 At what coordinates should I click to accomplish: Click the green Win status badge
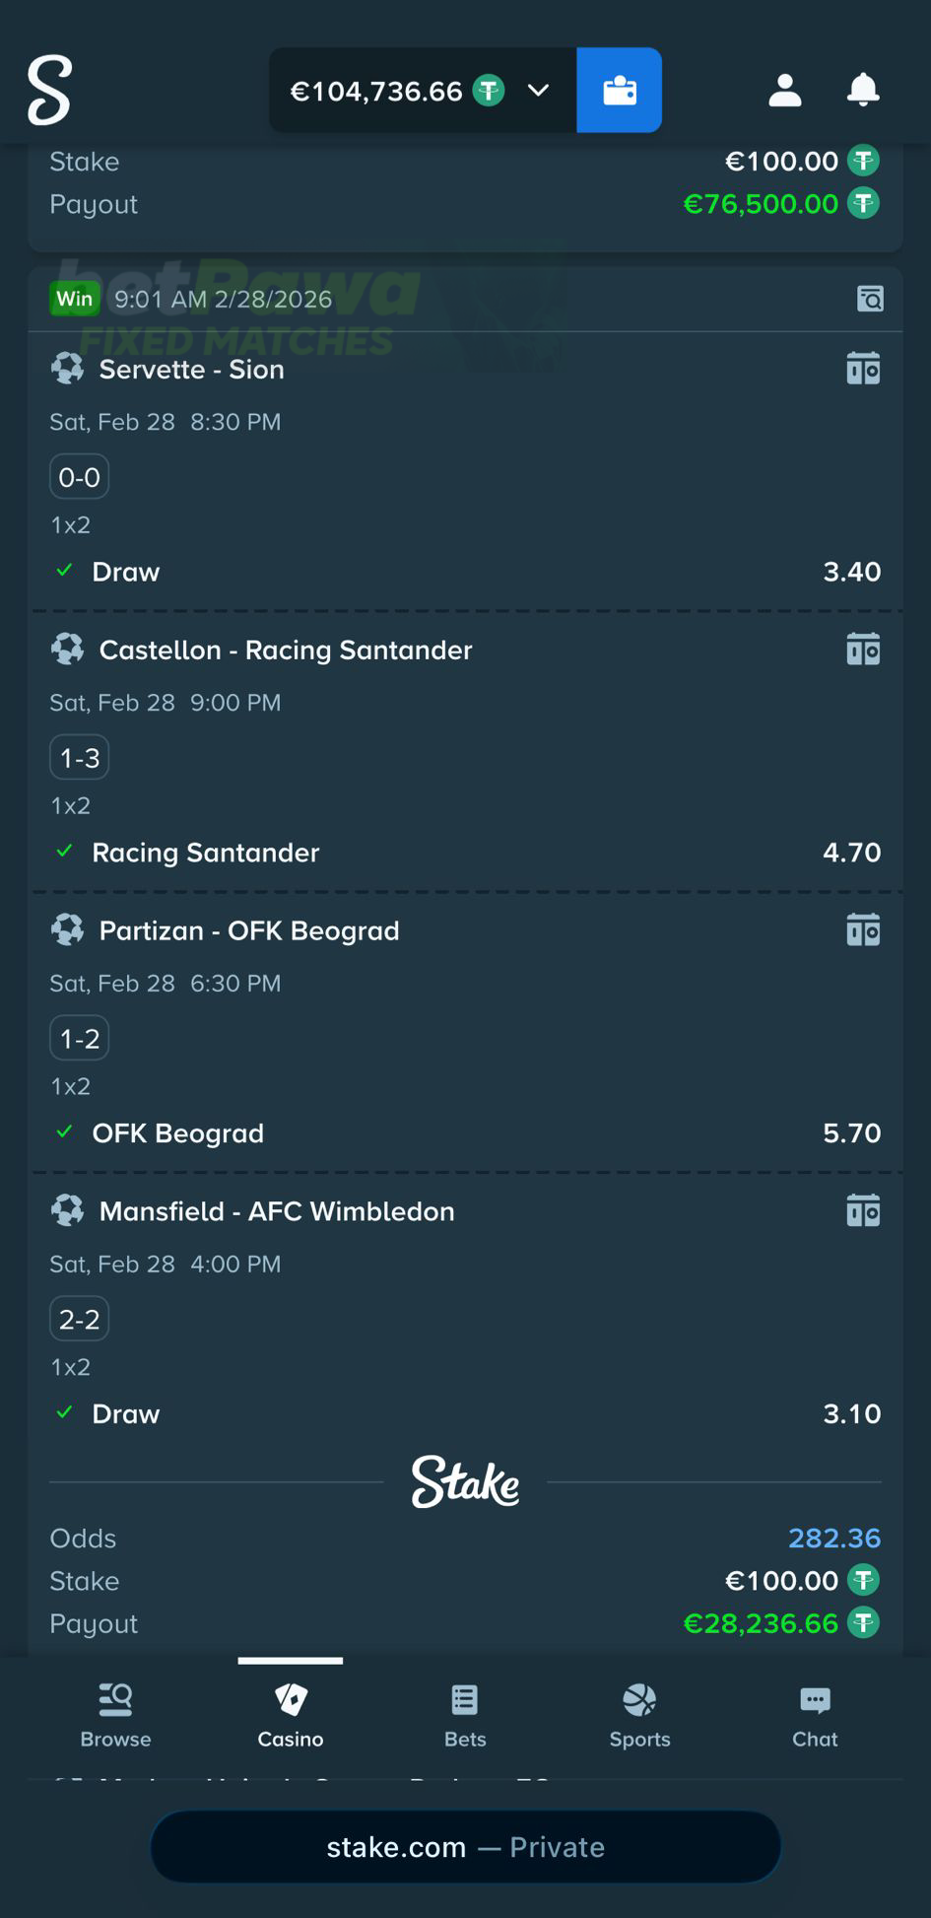tap(75, 299)
